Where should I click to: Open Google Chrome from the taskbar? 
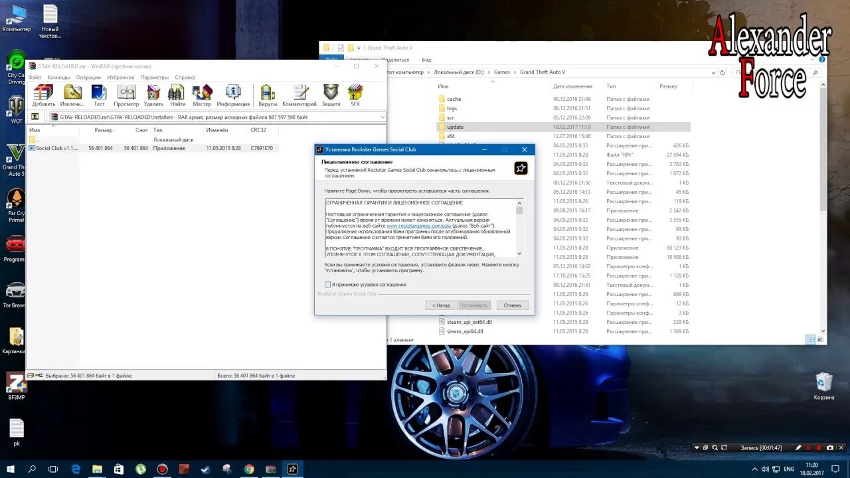[x=249, y=469]
